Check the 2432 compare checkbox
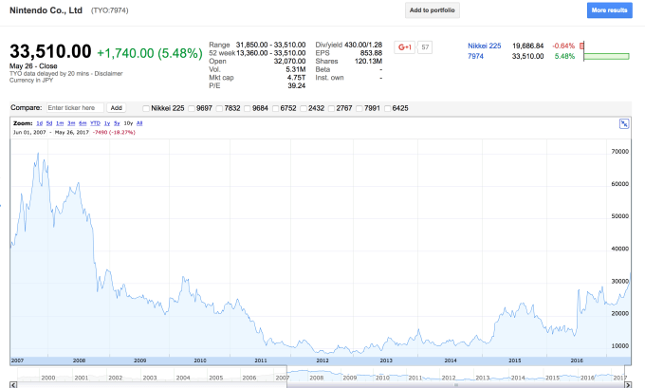Viewport: 645px width, 388px height. coord(304,109)
